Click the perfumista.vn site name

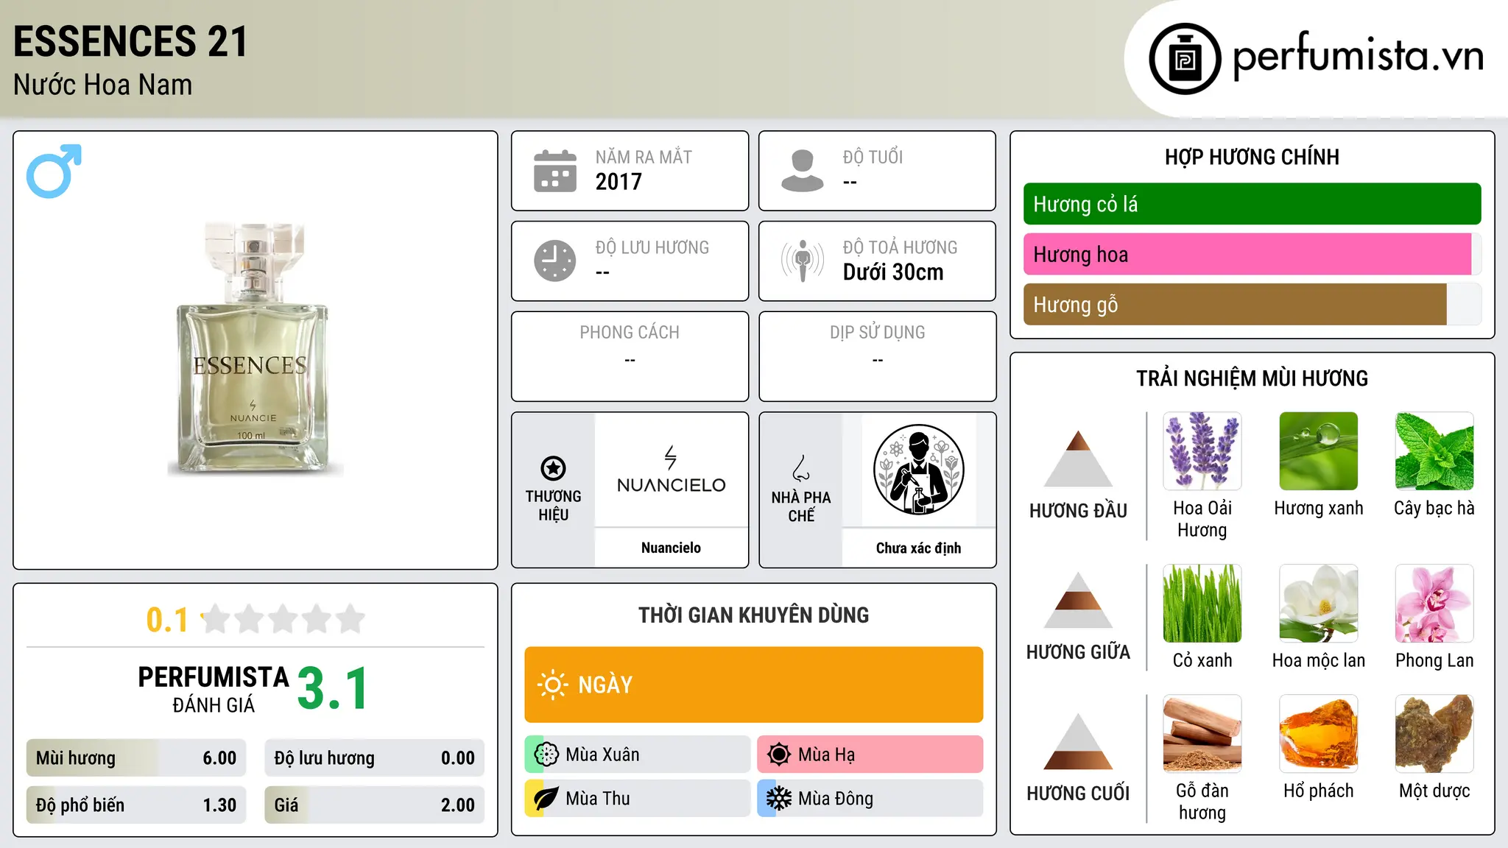click(1358, 56)
